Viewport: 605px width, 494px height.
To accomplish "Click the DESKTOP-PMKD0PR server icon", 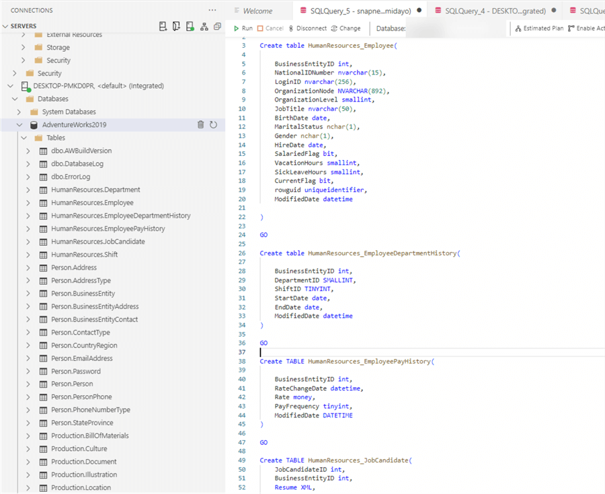I will coord(26,87).
